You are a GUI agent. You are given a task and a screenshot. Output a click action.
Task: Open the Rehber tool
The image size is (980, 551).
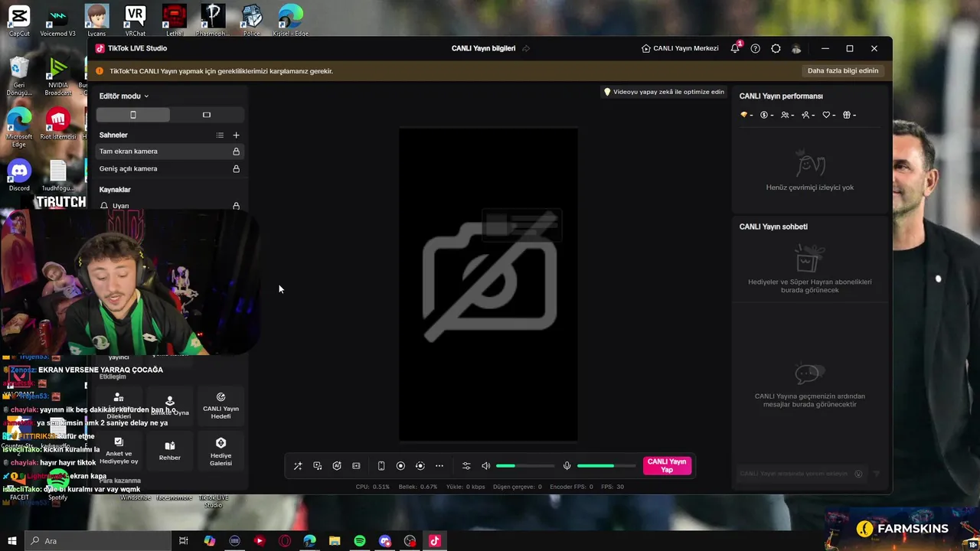click(x=170, y=452)
